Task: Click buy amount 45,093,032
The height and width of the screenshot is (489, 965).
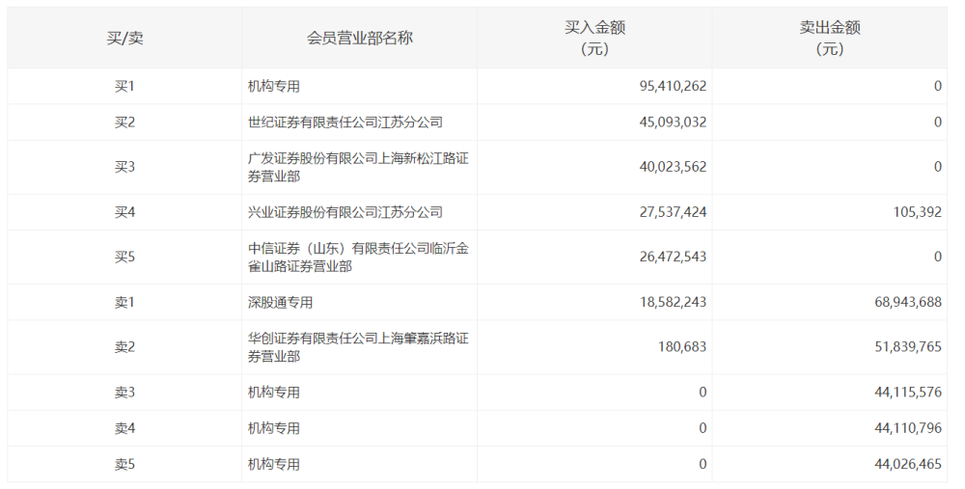Action: click(x=673, y=122)
